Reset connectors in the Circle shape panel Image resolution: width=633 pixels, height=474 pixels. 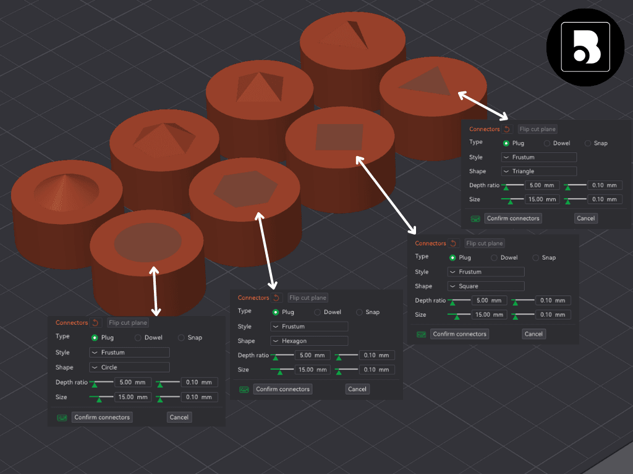point(95,322)
